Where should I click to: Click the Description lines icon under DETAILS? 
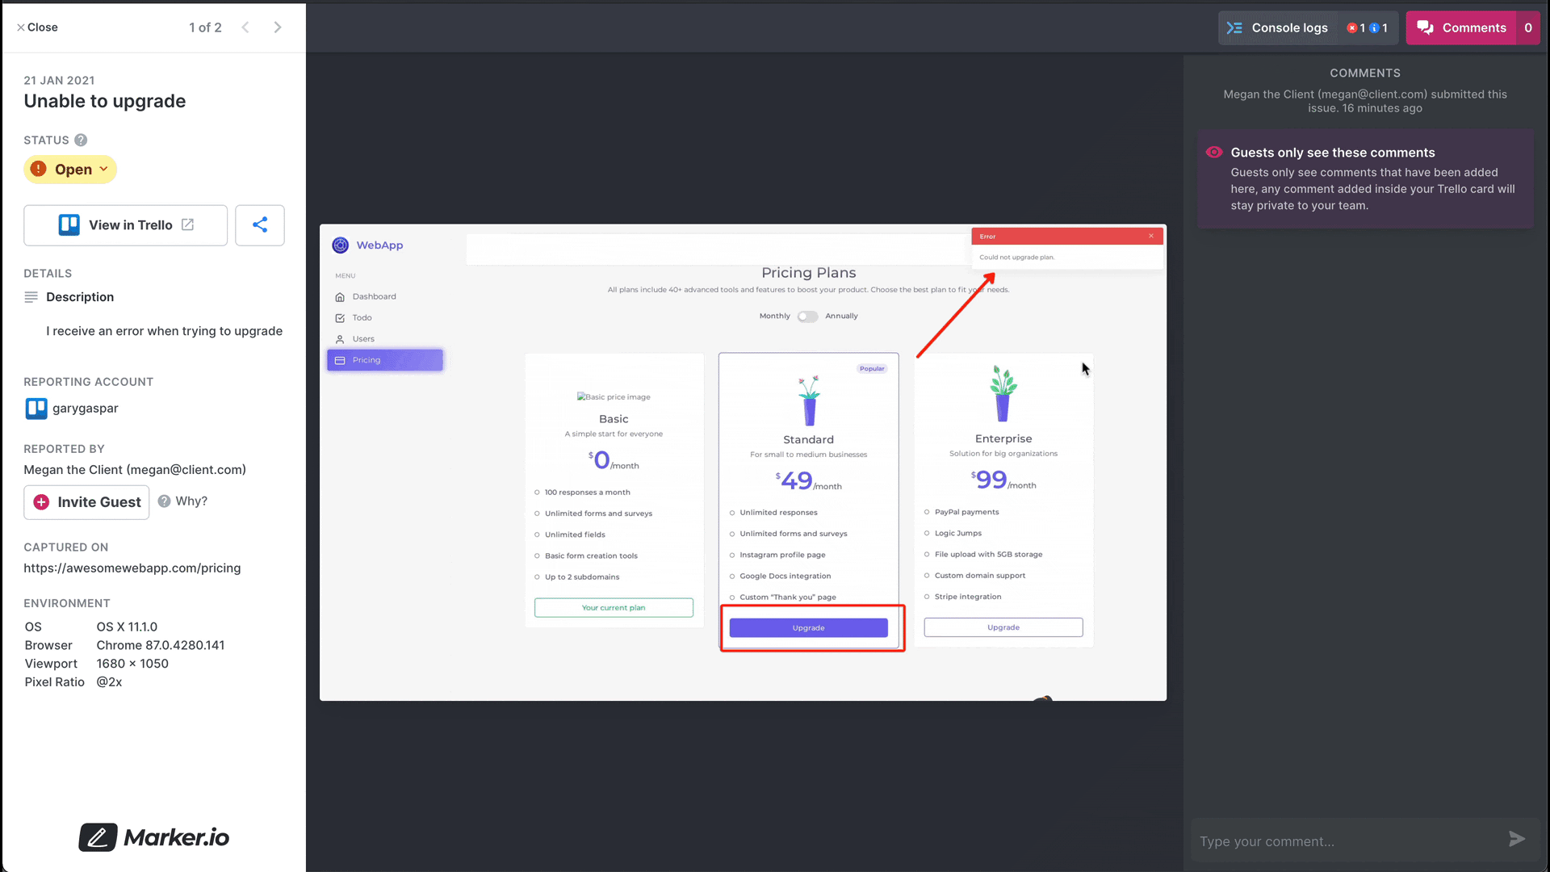point(31,297)
